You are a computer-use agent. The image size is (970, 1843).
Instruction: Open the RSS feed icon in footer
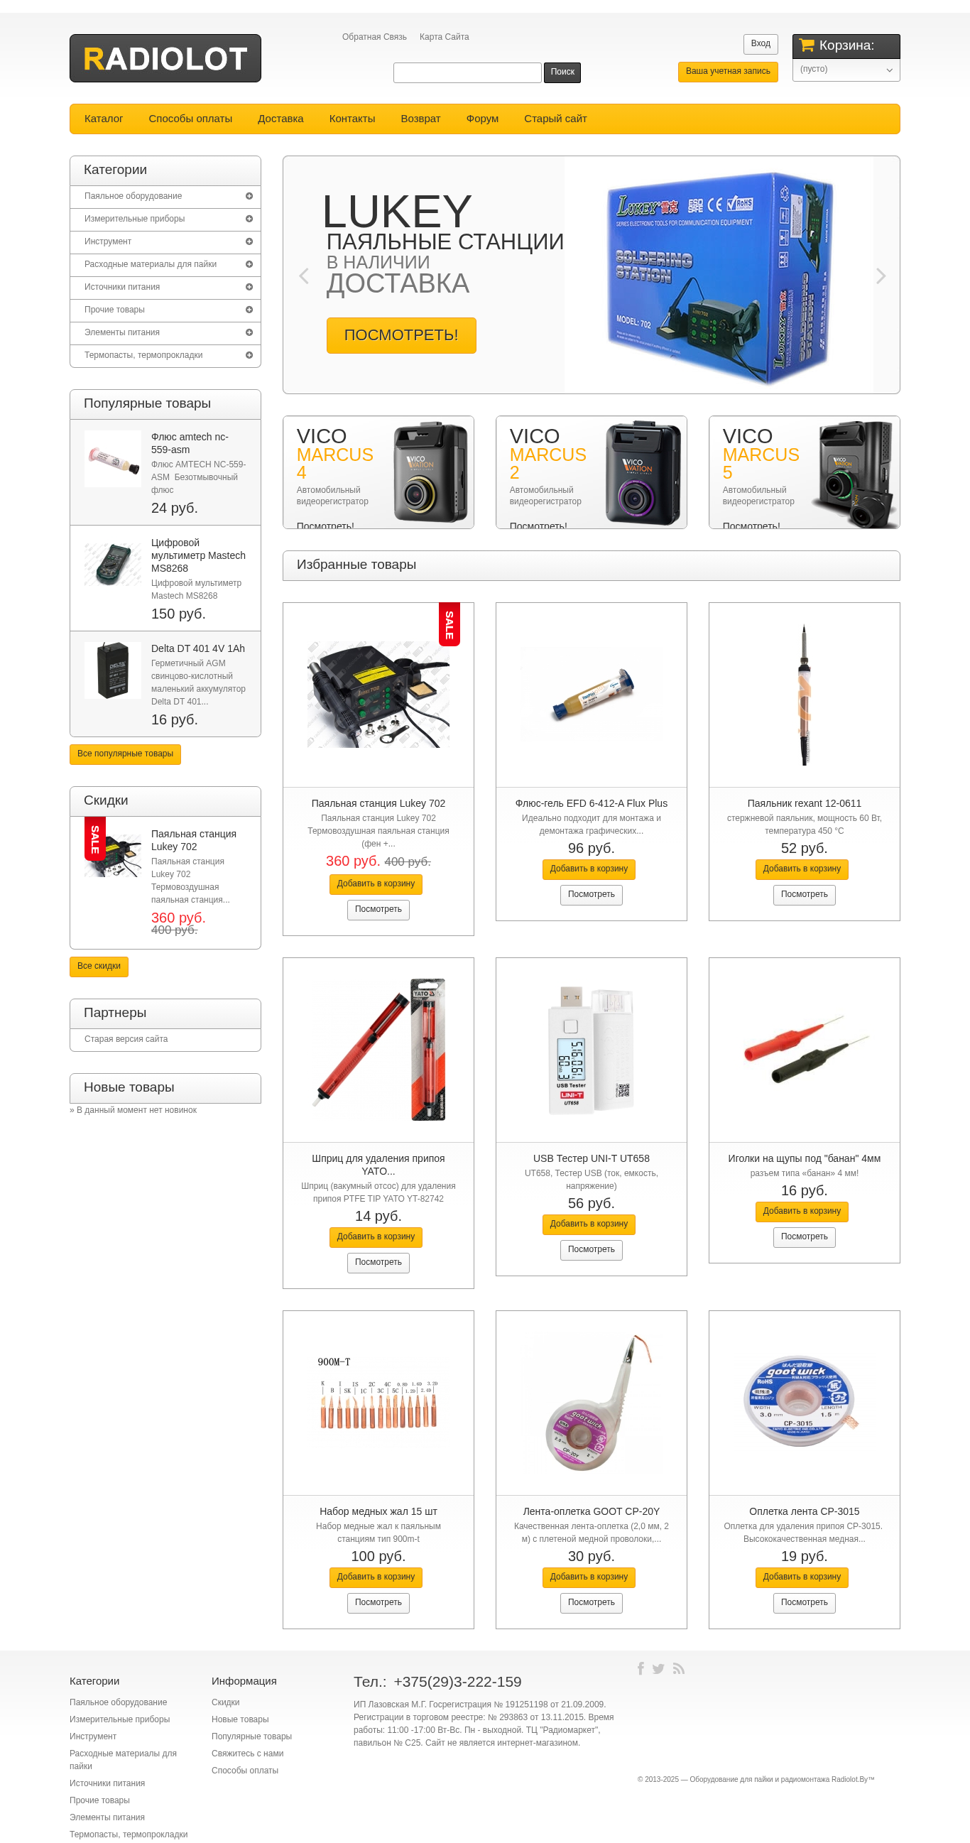tap(679, 1668)
